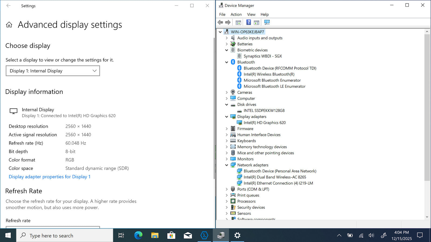Click the volume icon in system tray
This screenshot has width=431, height=242.
(x=371, y=236)
